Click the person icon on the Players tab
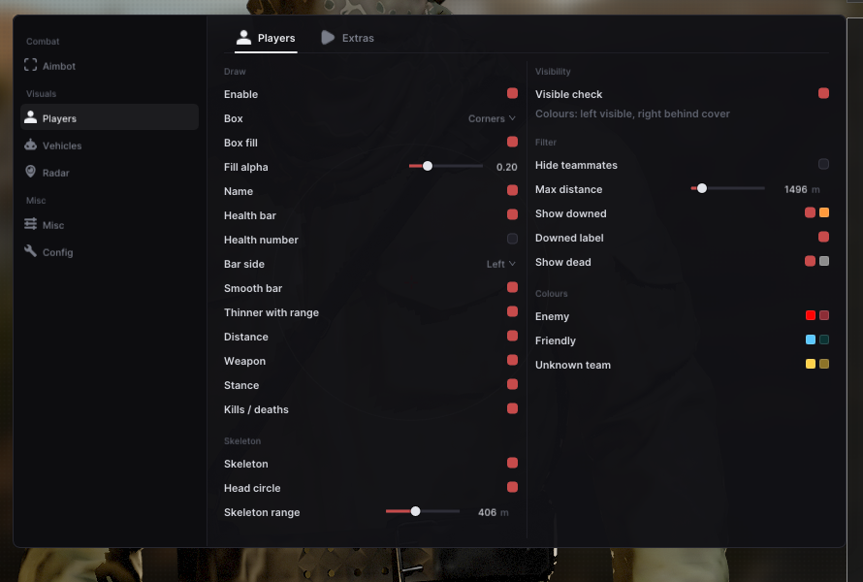Viewport: 863px width, 582px height. [243, 38]
